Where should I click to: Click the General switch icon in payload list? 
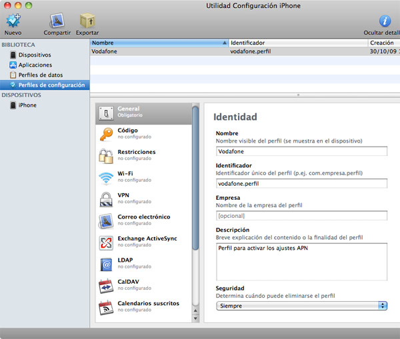106,113
